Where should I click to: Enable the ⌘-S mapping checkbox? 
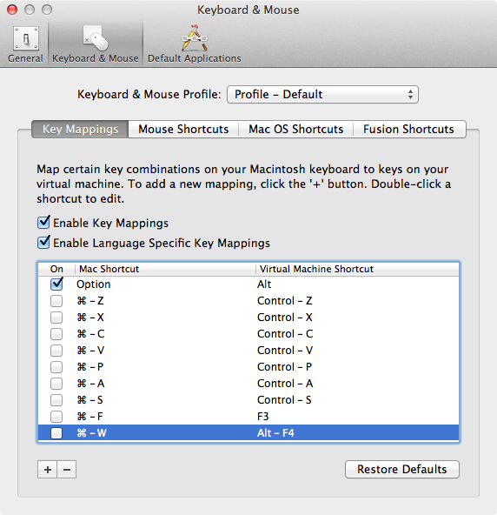pos(56,400)
